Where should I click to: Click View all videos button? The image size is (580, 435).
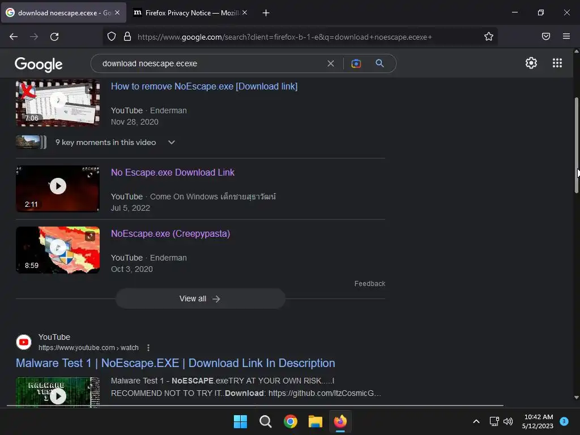200,298
